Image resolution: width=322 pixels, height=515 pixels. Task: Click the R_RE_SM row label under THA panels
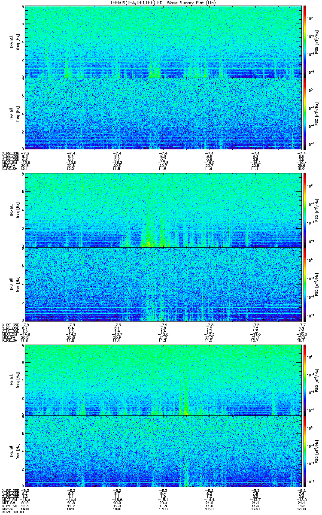coord(9,169)
